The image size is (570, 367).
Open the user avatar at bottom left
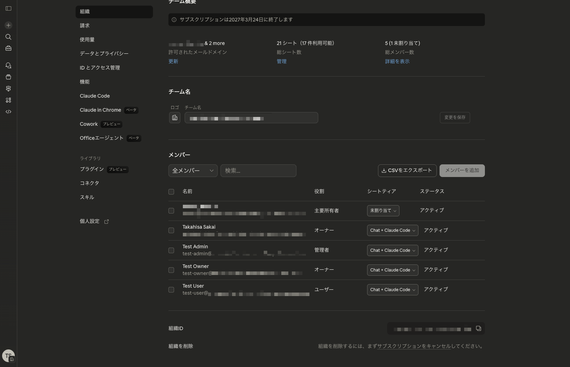point(8,355)
